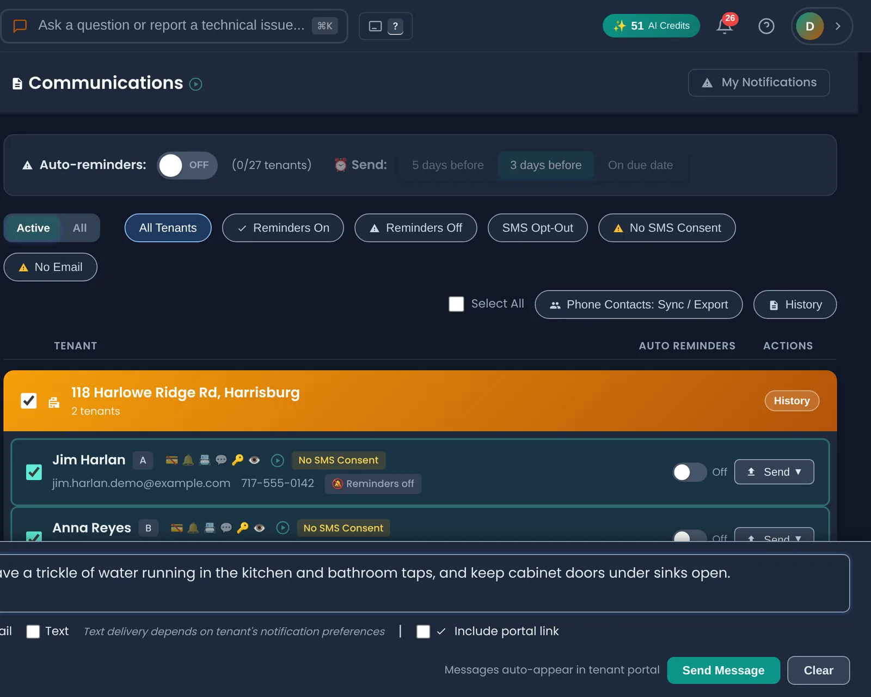Click Anna Reyes's key icon

(243, 528)
